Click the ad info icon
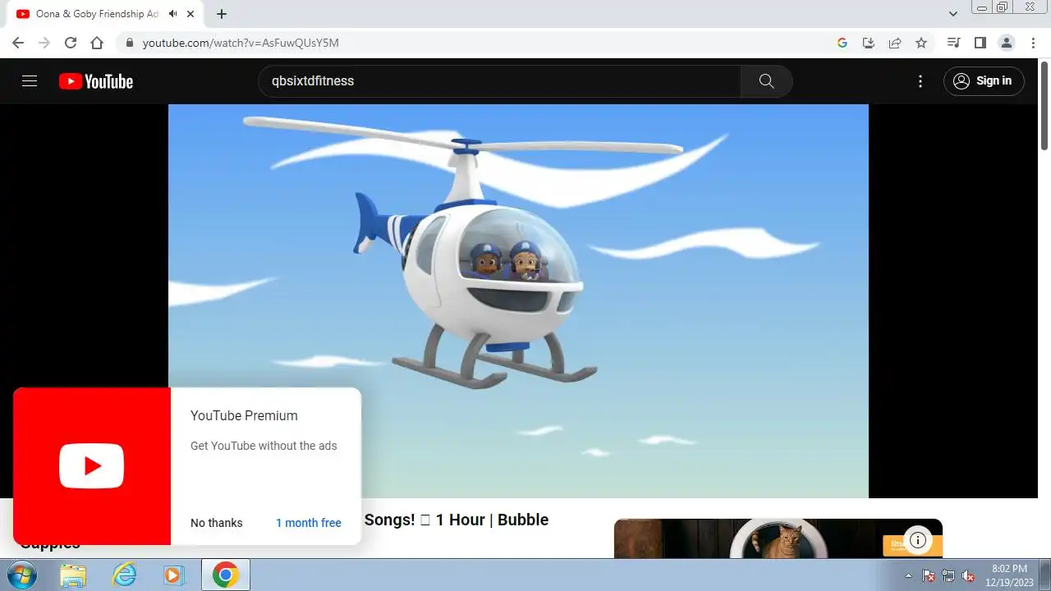 [918, 540]
